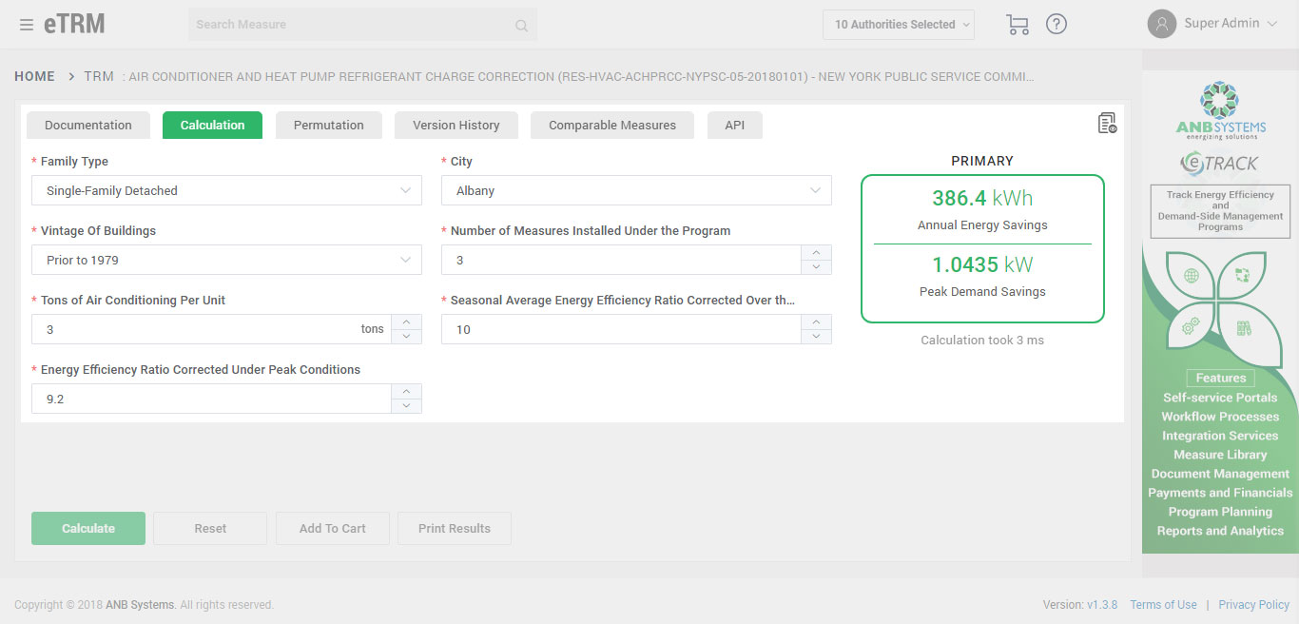This screenshot has width=1299, height=624.
Task: Click the shopping cart icon
Action: [1017, 24]
